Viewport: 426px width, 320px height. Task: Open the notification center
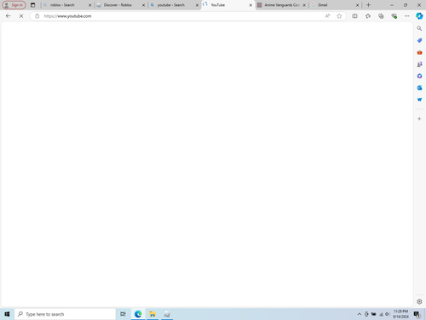pos(417,314)
